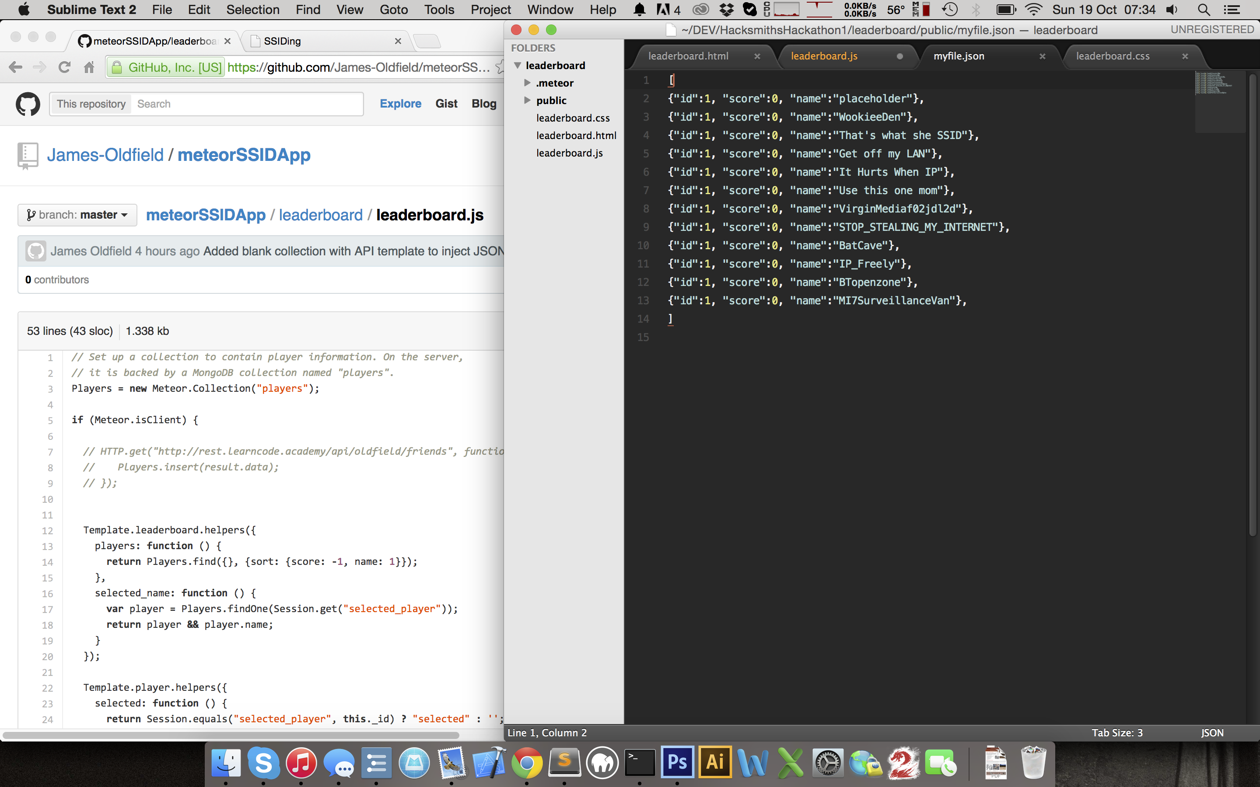Close the myfile.json tab

click(x=1043, y=56)
